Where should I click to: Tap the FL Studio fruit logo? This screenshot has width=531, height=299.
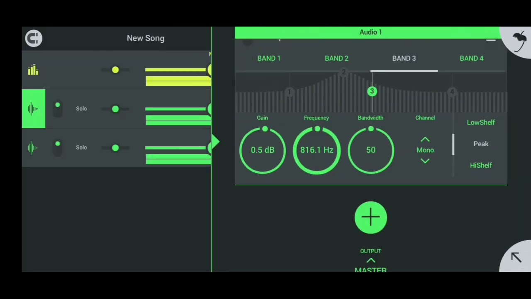coord(519,42)
